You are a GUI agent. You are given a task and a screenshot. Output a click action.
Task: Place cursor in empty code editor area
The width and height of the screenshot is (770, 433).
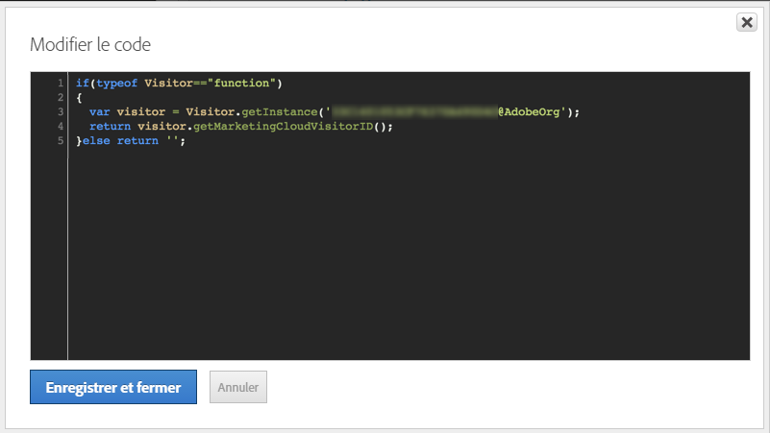pos(408,255)
